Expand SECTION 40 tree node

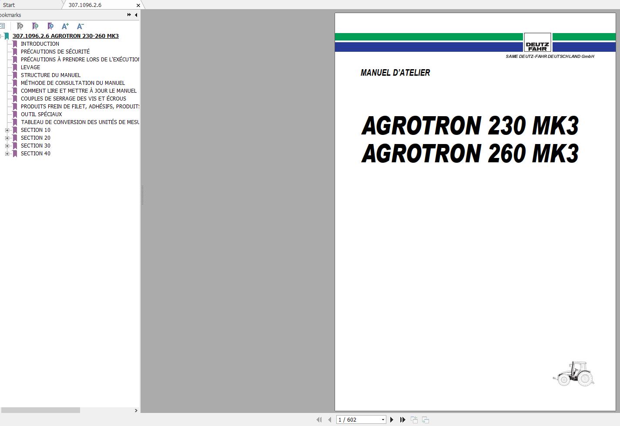pyautogui.click(x=7, y=153)
